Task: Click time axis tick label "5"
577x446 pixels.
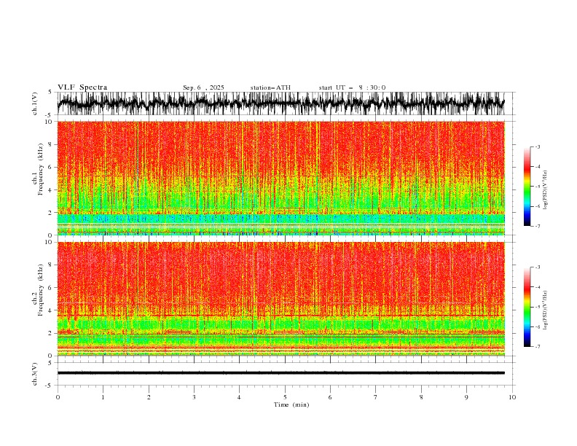Action: pyautogui.click(x=285, y=397)
